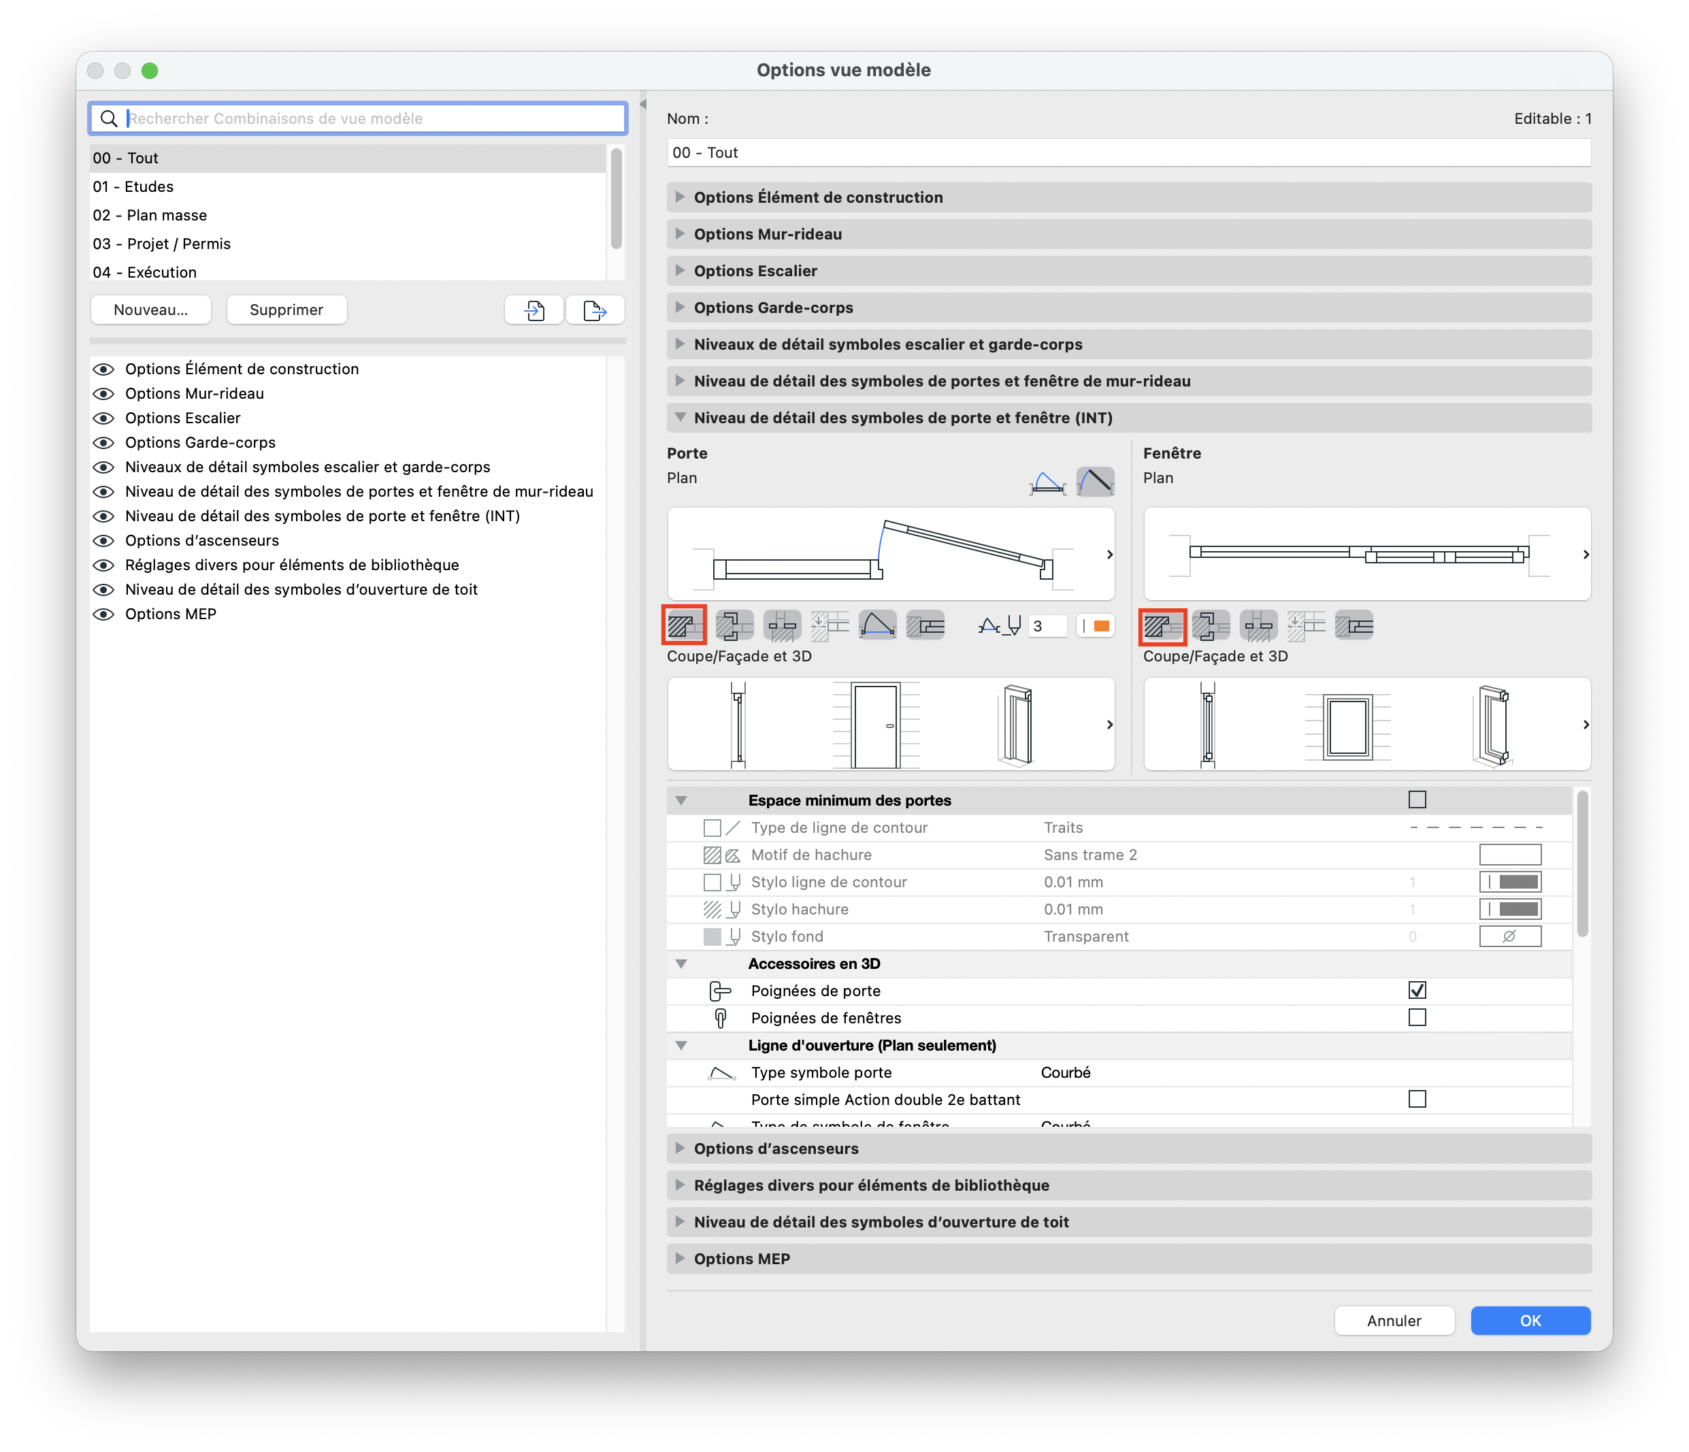
Task: Click the pen icon in Stylo hachure row
Action: point(734,910)
